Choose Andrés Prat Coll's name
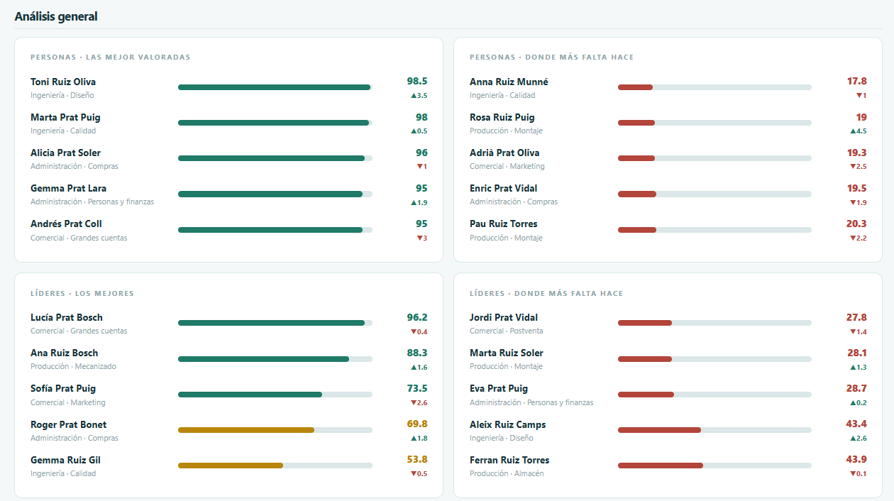The width and height of the screenshot is (894, 501). 66,224
